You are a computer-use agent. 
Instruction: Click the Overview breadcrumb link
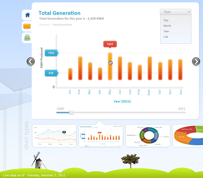pyautogui.click(x=44, y=25)
